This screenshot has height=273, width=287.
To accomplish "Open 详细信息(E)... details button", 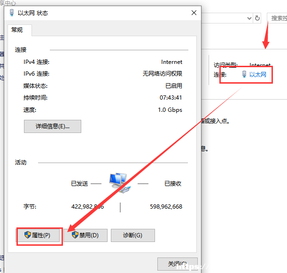I will (x=53, y=126).
